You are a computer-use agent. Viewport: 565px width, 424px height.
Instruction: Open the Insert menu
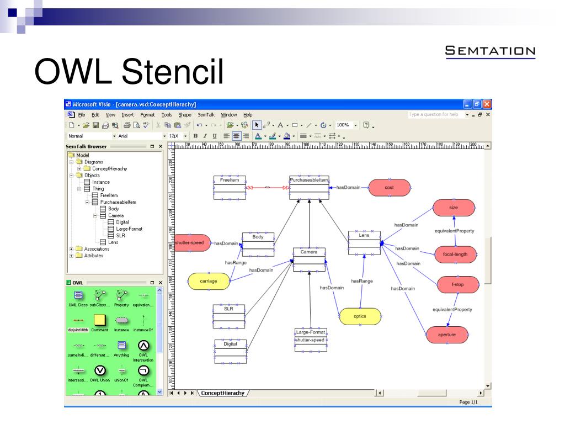[127, 115]
